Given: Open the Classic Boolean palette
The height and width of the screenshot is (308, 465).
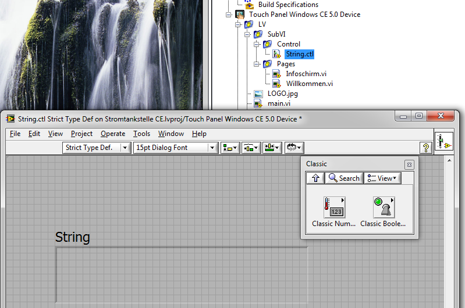Looking at the screenshot, I should [x=384, y=207].
